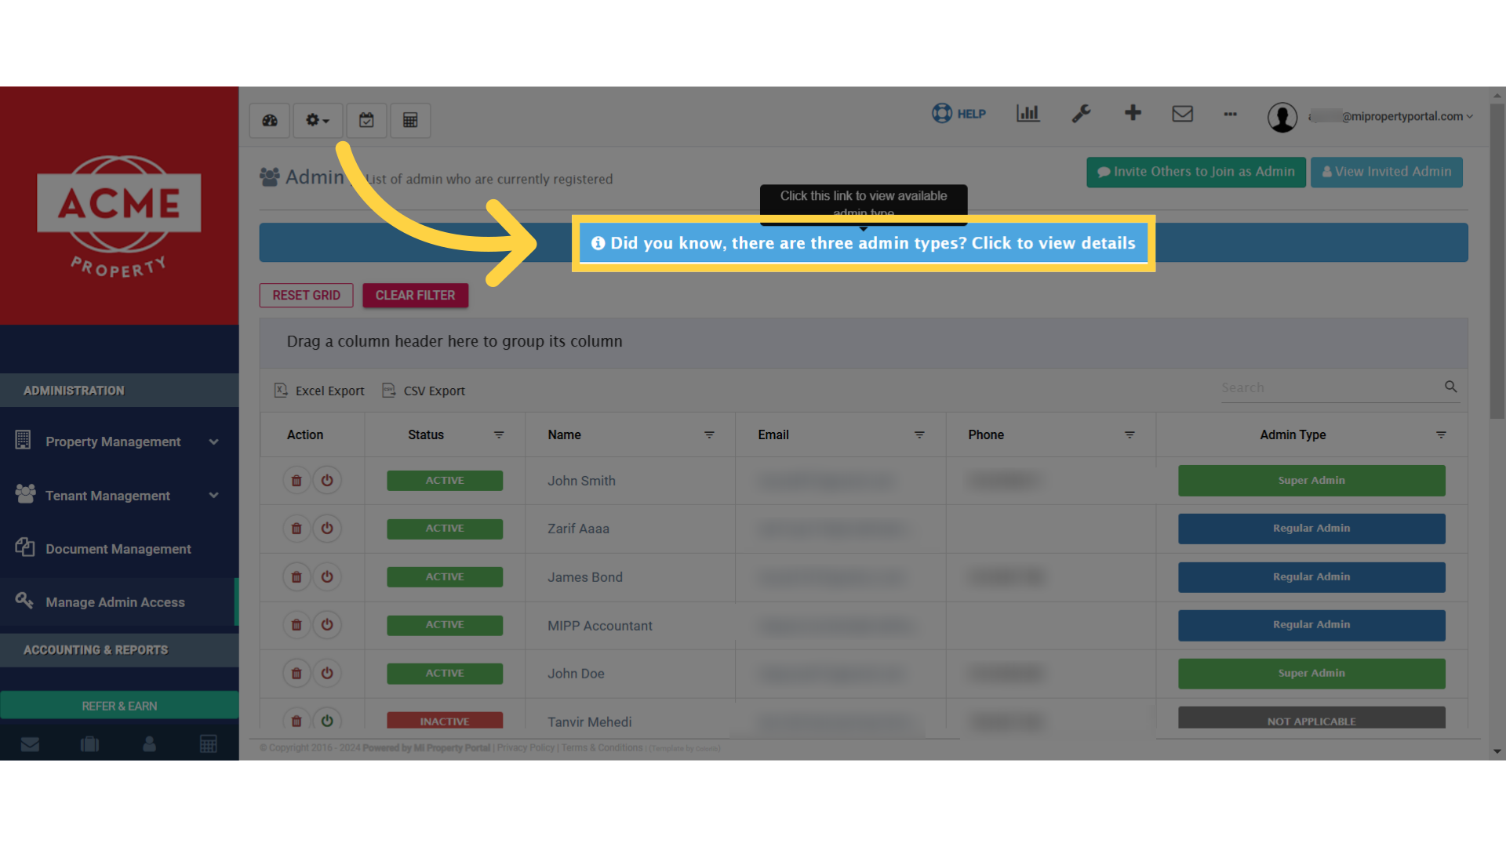
Task: Open the Name column filter
Action: 709,434
